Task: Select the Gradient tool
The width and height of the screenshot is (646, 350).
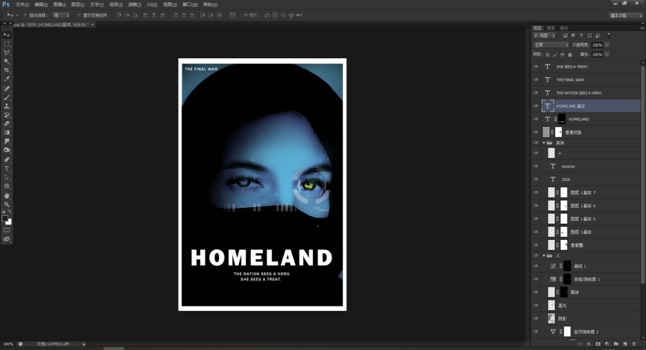Action: click(7, 133)
